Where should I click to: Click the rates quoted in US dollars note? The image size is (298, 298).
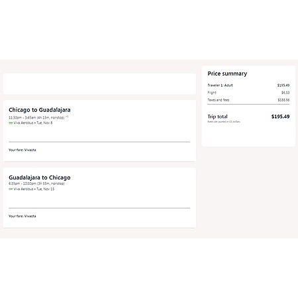(224, 122)
